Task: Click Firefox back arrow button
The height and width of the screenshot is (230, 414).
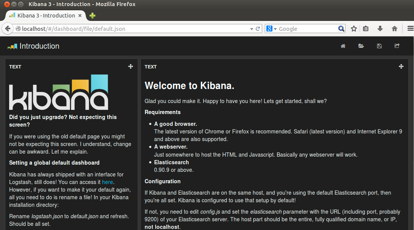Action: (x=8, y=29)
